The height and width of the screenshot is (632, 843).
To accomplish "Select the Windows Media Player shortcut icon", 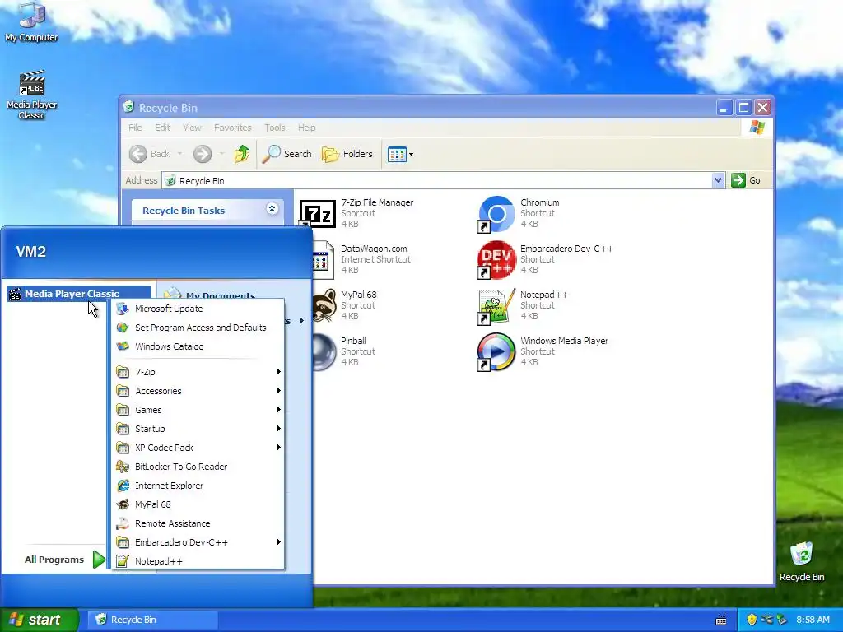I will pyautogui.click(x=496, y=352).
